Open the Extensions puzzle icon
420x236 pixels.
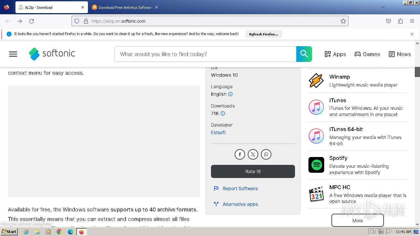(400, 21)
